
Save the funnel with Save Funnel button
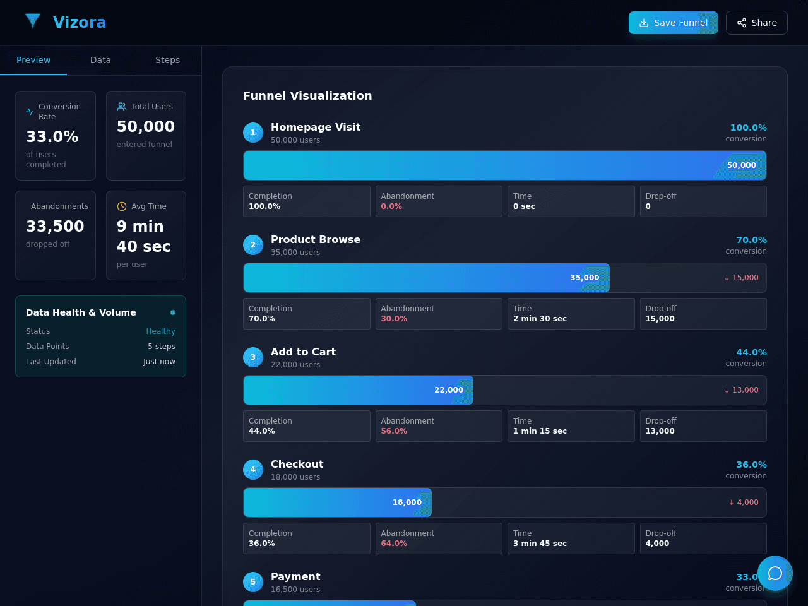tap(674, 23)
